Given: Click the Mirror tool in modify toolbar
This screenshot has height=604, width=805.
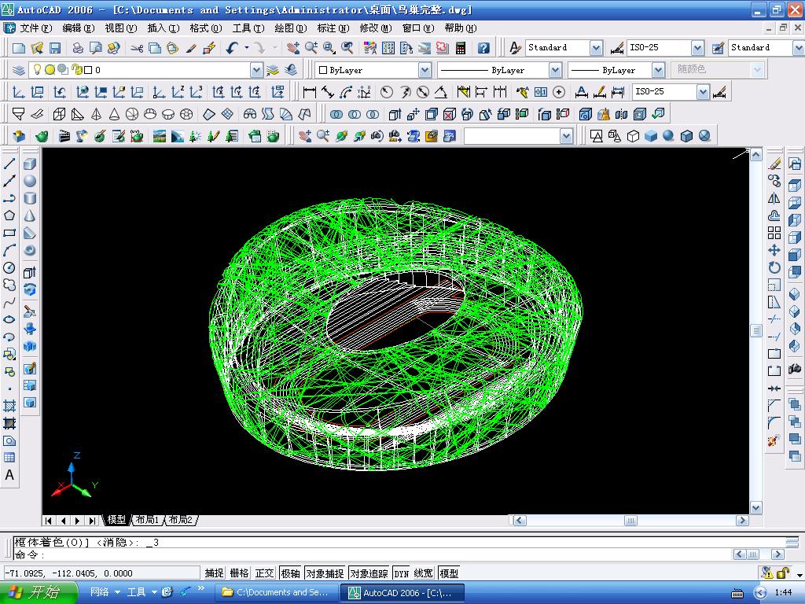Looking at the screenshot, I should (x=774, y=198).
